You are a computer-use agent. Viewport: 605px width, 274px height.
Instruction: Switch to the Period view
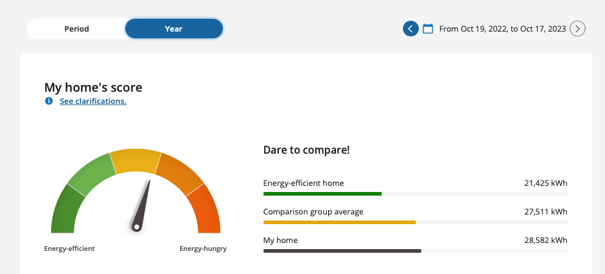click(77, 29)
